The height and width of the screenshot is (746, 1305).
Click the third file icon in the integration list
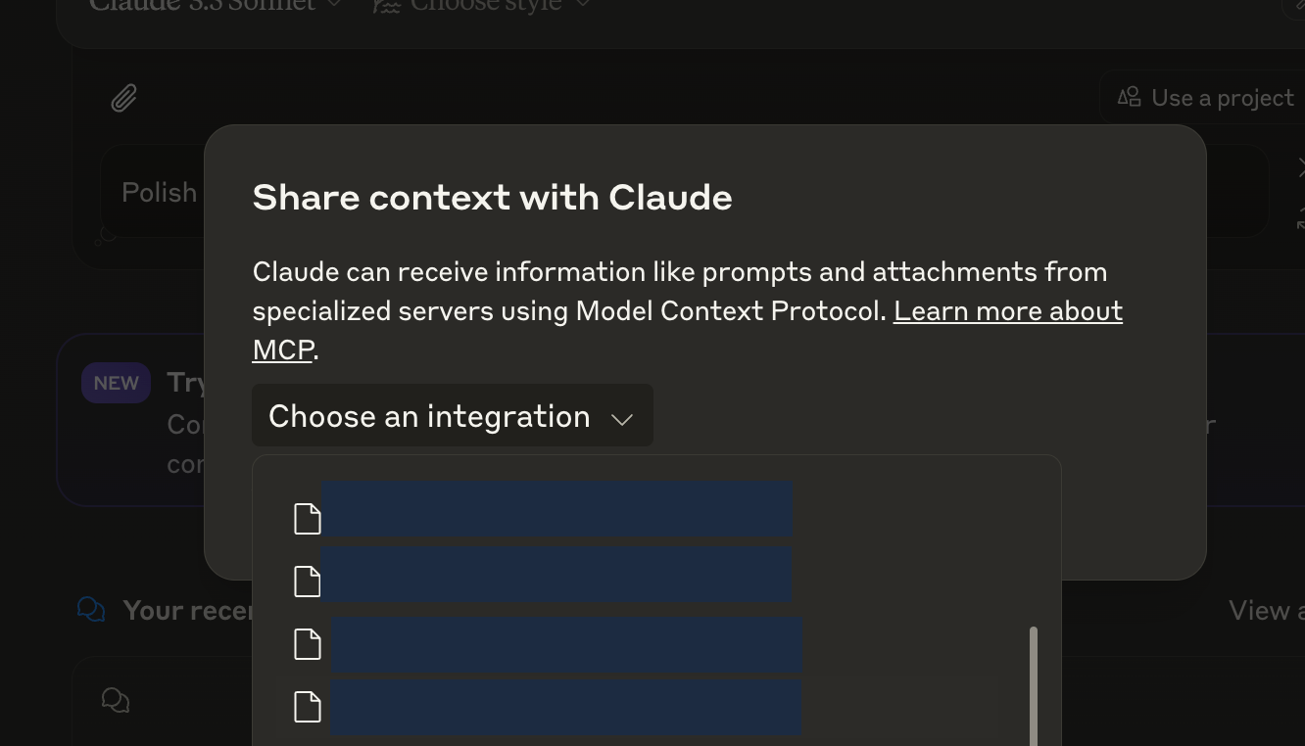click(308, 644)
